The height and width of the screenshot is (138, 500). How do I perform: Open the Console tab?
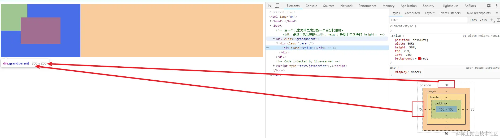tap(311, 6)
